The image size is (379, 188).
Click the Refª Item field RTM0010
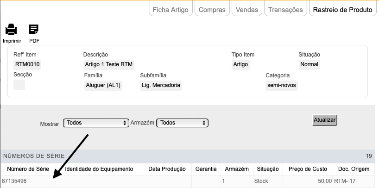click(27, 64)
